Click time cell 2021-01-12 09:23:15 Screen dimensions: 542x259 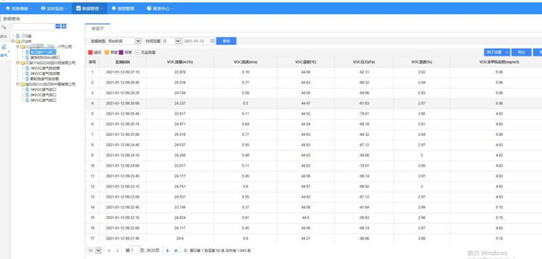(122, 186)
